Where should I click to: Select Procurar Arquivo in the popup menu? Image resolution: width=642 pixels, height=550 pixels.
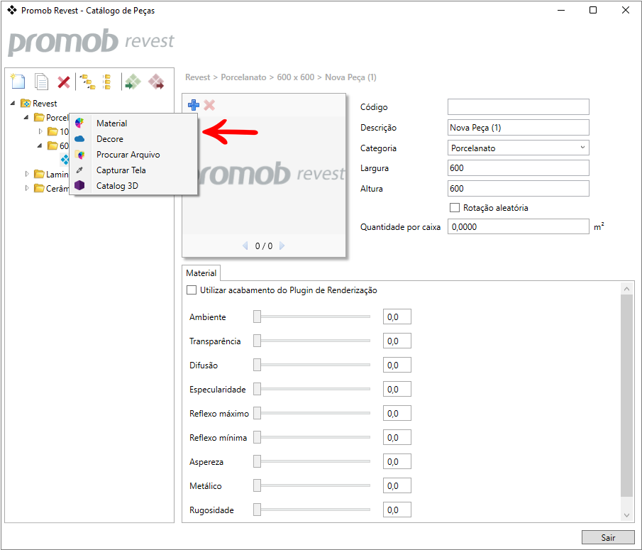[x=133, y=155]
